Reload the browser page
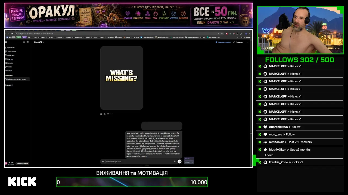 (x=12, y=34)
